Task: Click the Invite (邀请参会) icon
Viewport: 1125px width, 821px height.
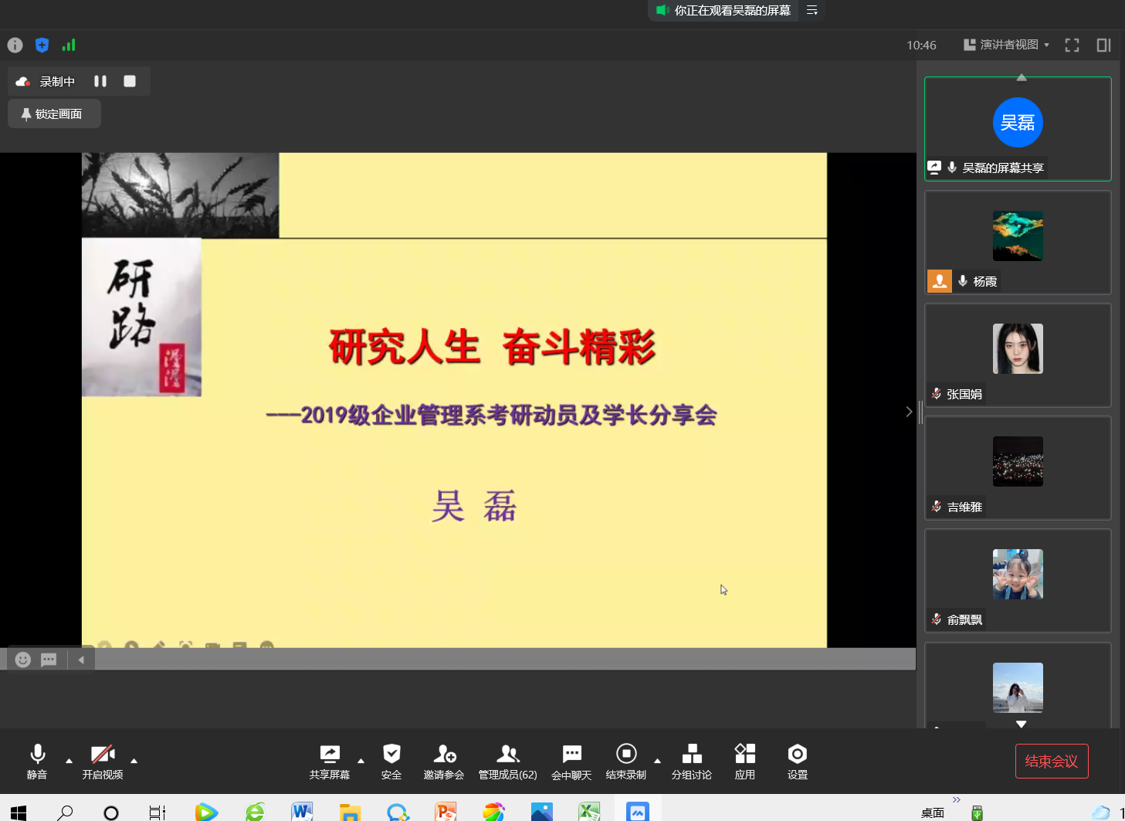Action: click(x=444, y=755)
